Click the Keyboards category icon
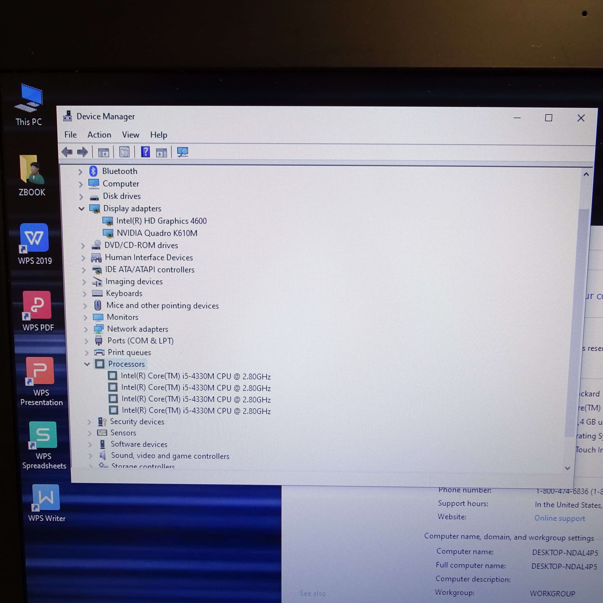Viewport: 603px width, 603px height. click(x=97, y=293)
